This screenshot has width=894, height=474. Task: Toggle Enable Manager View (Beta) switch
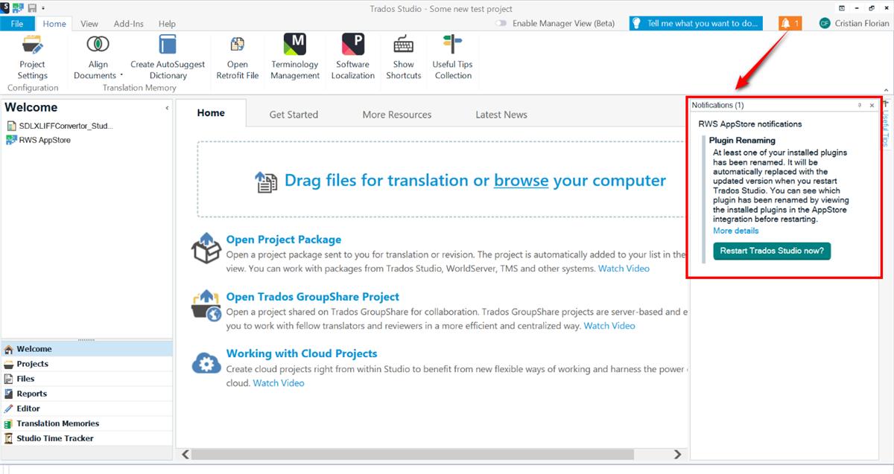point(501,23)
